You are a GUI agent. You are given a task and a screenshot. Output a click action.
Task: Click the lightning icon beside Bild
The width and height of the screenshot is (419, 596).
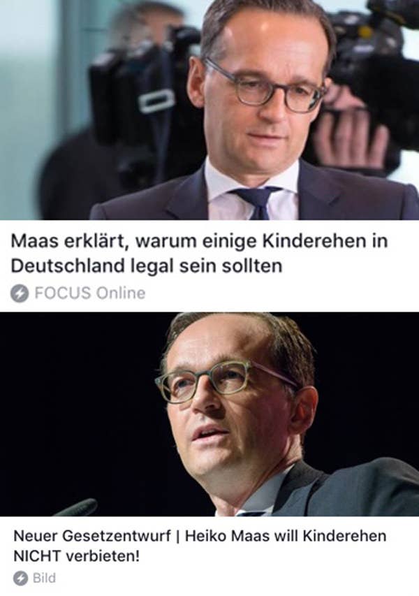(x=21, y=578)
